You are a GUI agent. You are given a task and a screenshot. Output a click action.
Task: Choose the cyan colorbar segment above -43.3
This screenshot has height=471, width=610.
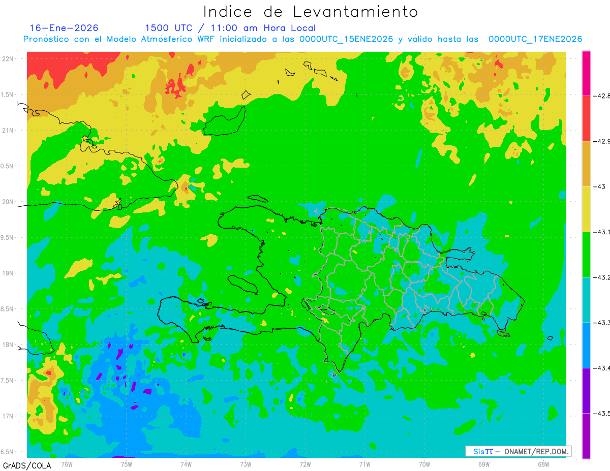[x=586, y=300]
